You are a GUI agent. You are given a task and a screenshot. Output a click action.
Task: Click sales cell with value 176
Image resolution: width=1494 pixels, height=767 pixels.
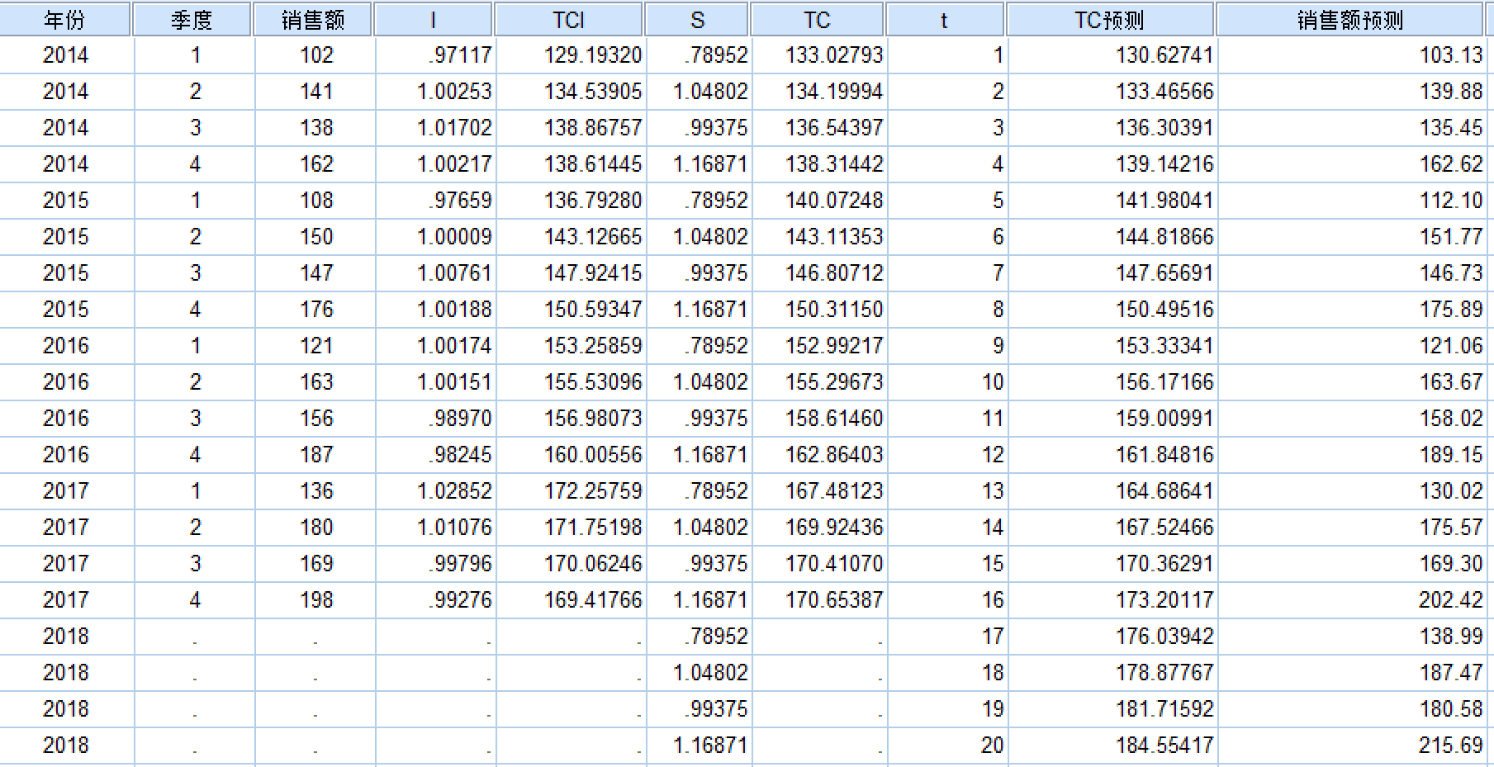tap(315, 310)
